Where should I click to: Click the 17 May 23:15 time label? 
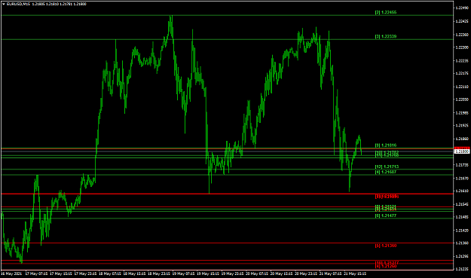[x=85, y=273]
